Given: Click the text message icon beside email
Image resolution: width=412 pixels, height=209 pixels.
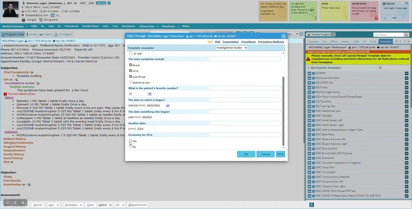Looking at the screenshot, I should point(53,15).
